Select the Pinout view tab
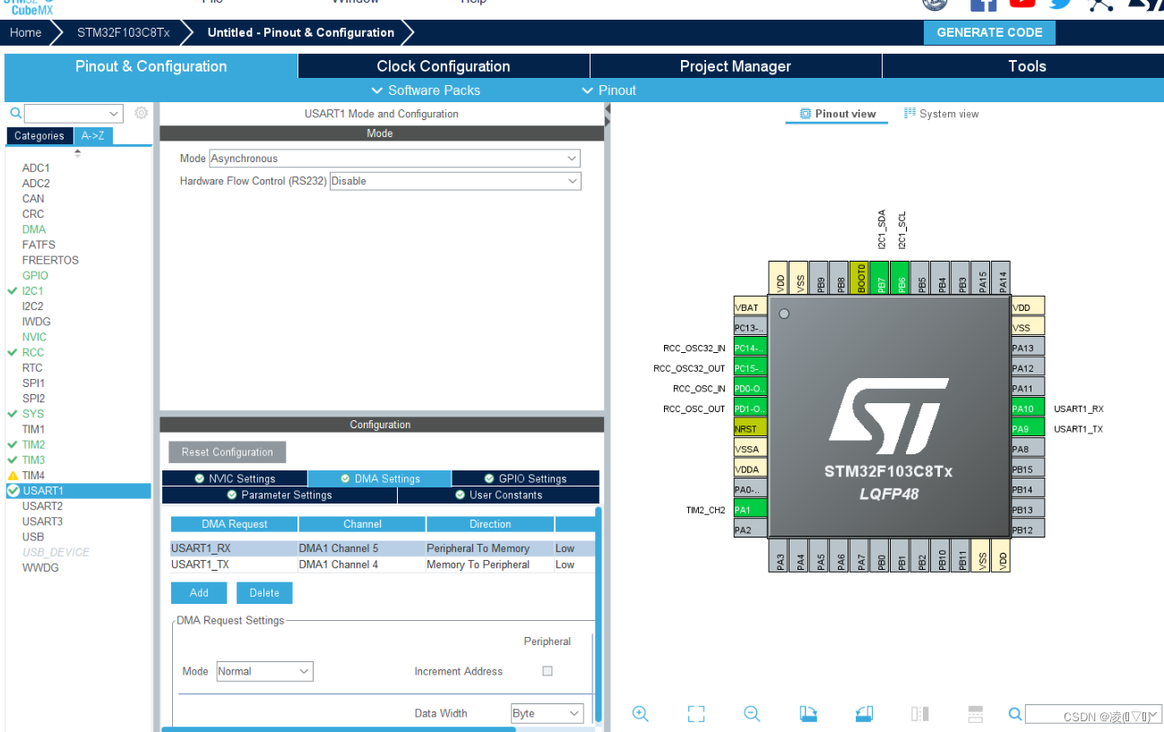The height and width of the screenshot is (732, 1164). click(838, 114)
